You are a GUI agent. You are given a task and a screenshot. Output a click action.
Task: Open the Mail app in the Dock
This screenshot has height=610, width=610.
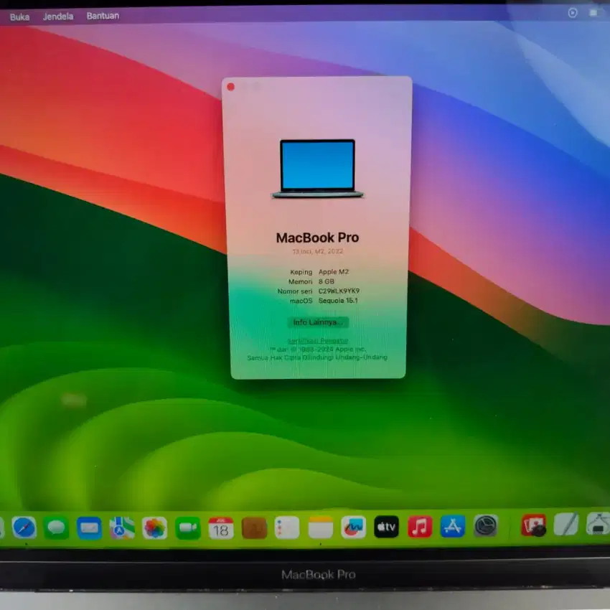(x=89, y=527)
